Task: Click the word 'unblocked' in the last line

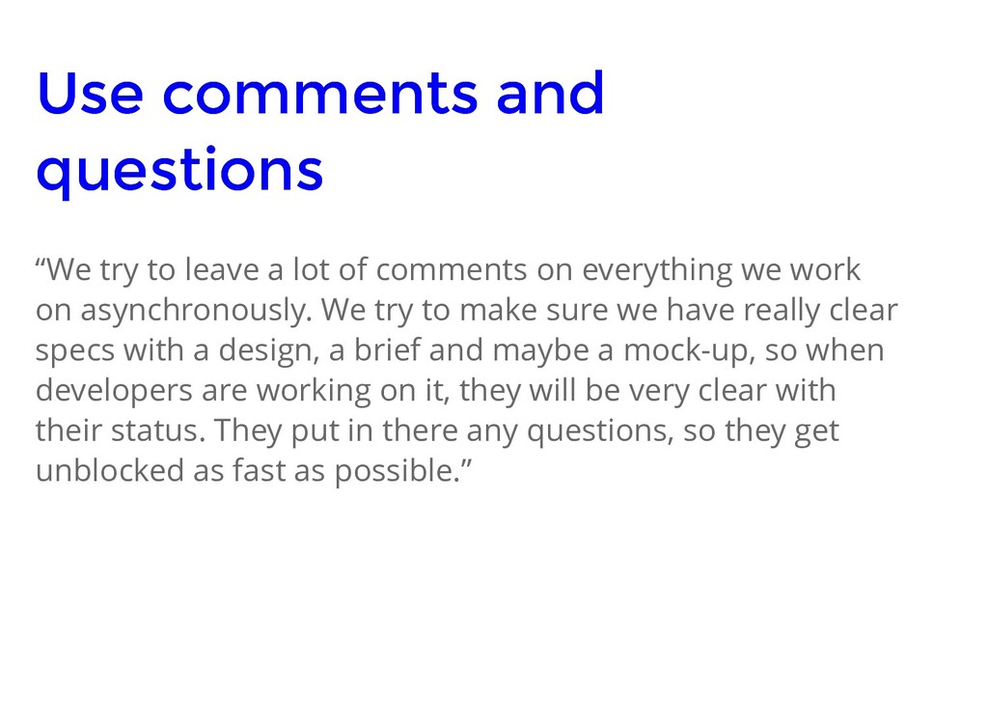Action: pos(110,471)
